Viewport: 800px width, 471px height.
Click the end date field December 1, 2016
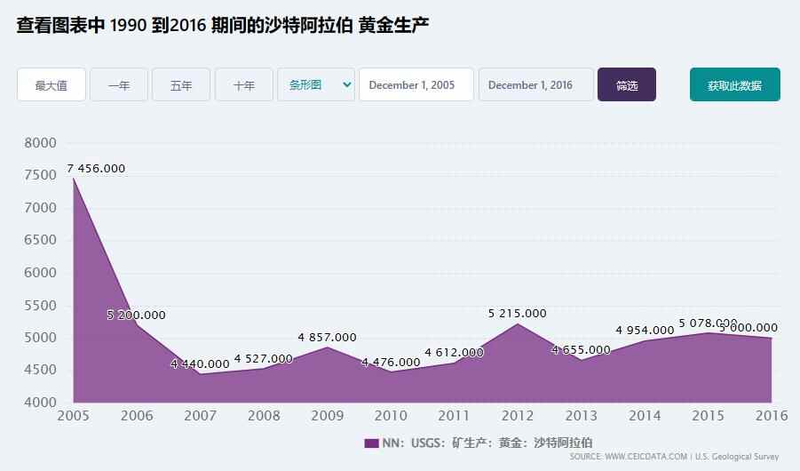pos(535,85)
